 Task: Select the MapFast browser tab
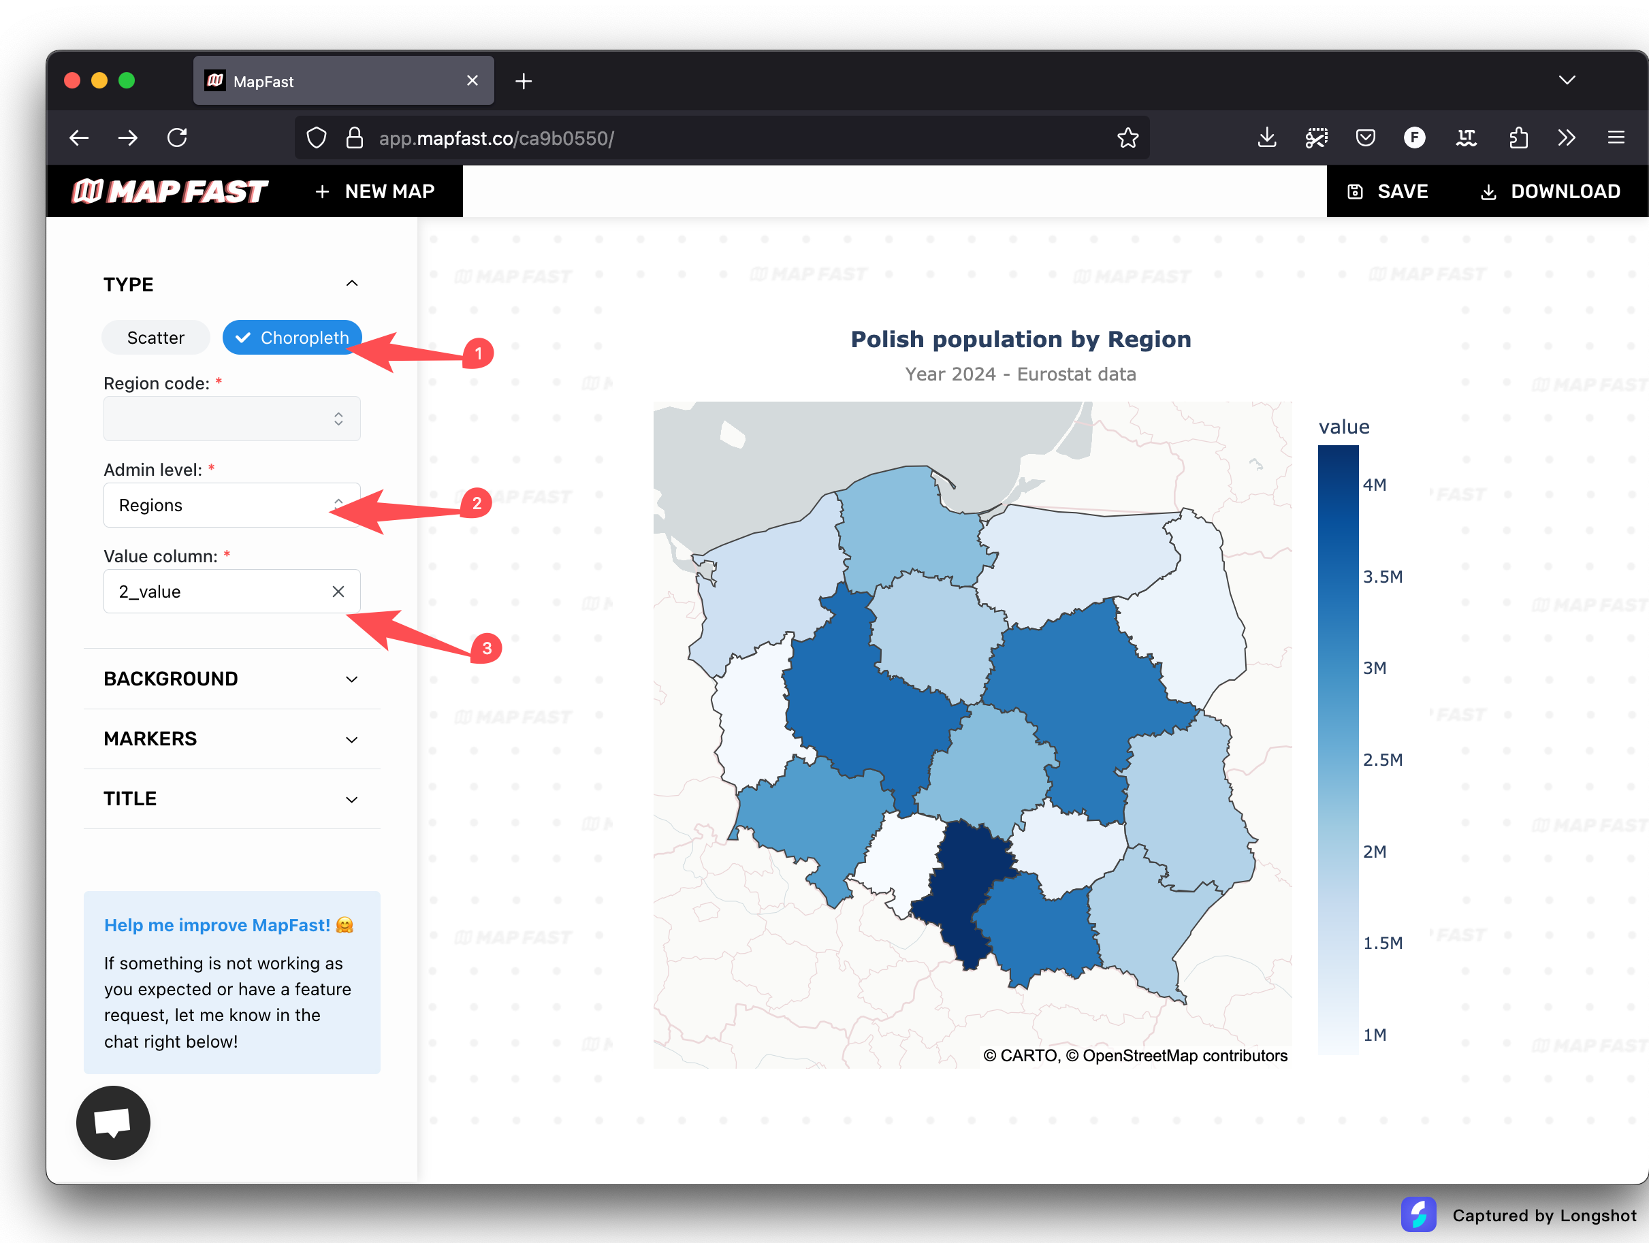coord(344,80)
